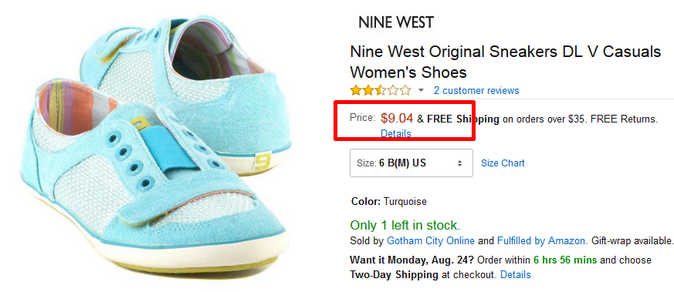Click the NINE WEST brand logo
The height and width of the screenshot is (292, 674).
click(x=396, y=22)
